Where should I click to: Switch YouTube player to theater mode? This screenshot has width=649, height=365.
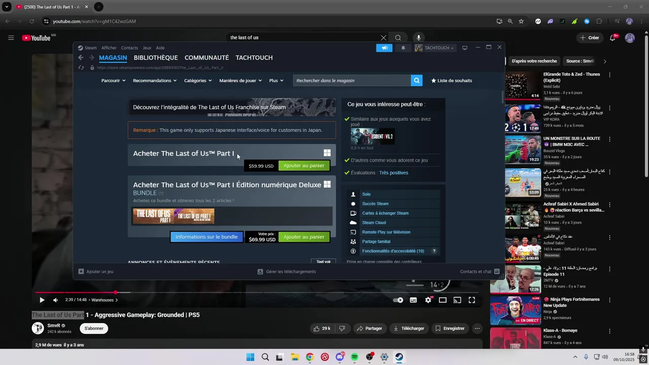[x=443, y=300]
